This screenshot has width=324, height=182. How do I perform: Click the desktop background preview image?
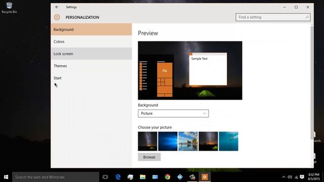190,71
